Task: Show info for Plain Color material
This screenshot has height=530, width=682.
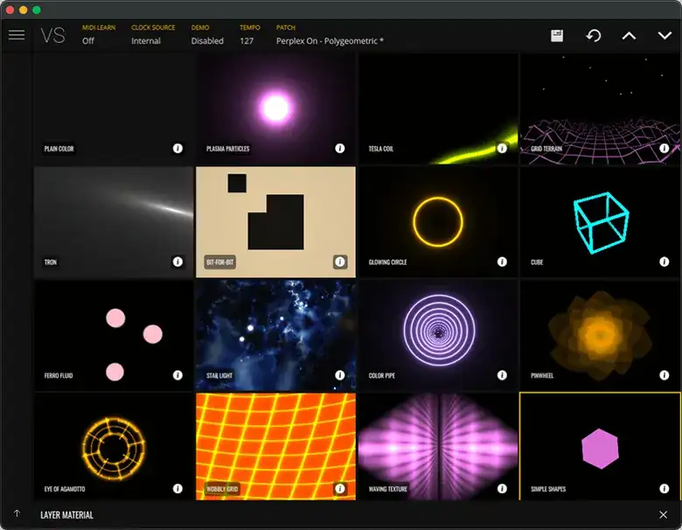Action: [x=177, y=149]
